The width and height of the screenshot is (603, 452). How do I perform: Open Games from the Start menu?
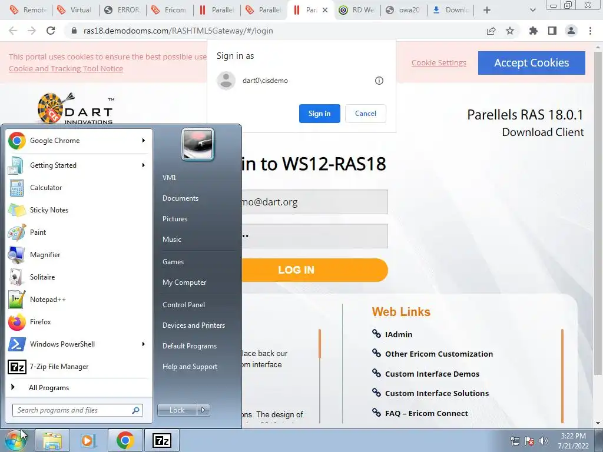coord(173,262)
